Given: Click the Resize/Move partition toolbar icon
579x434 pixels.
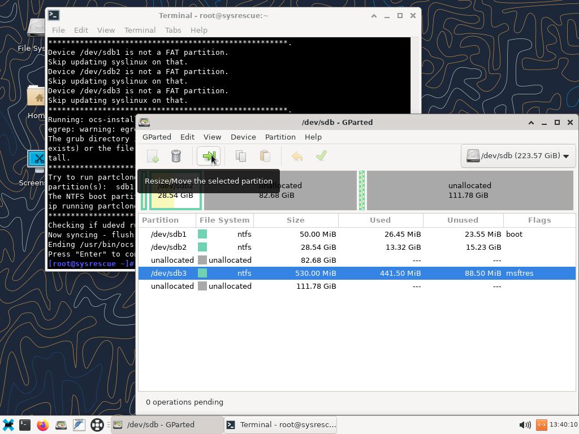Looking at the screenshot, I should click(209, 156).
